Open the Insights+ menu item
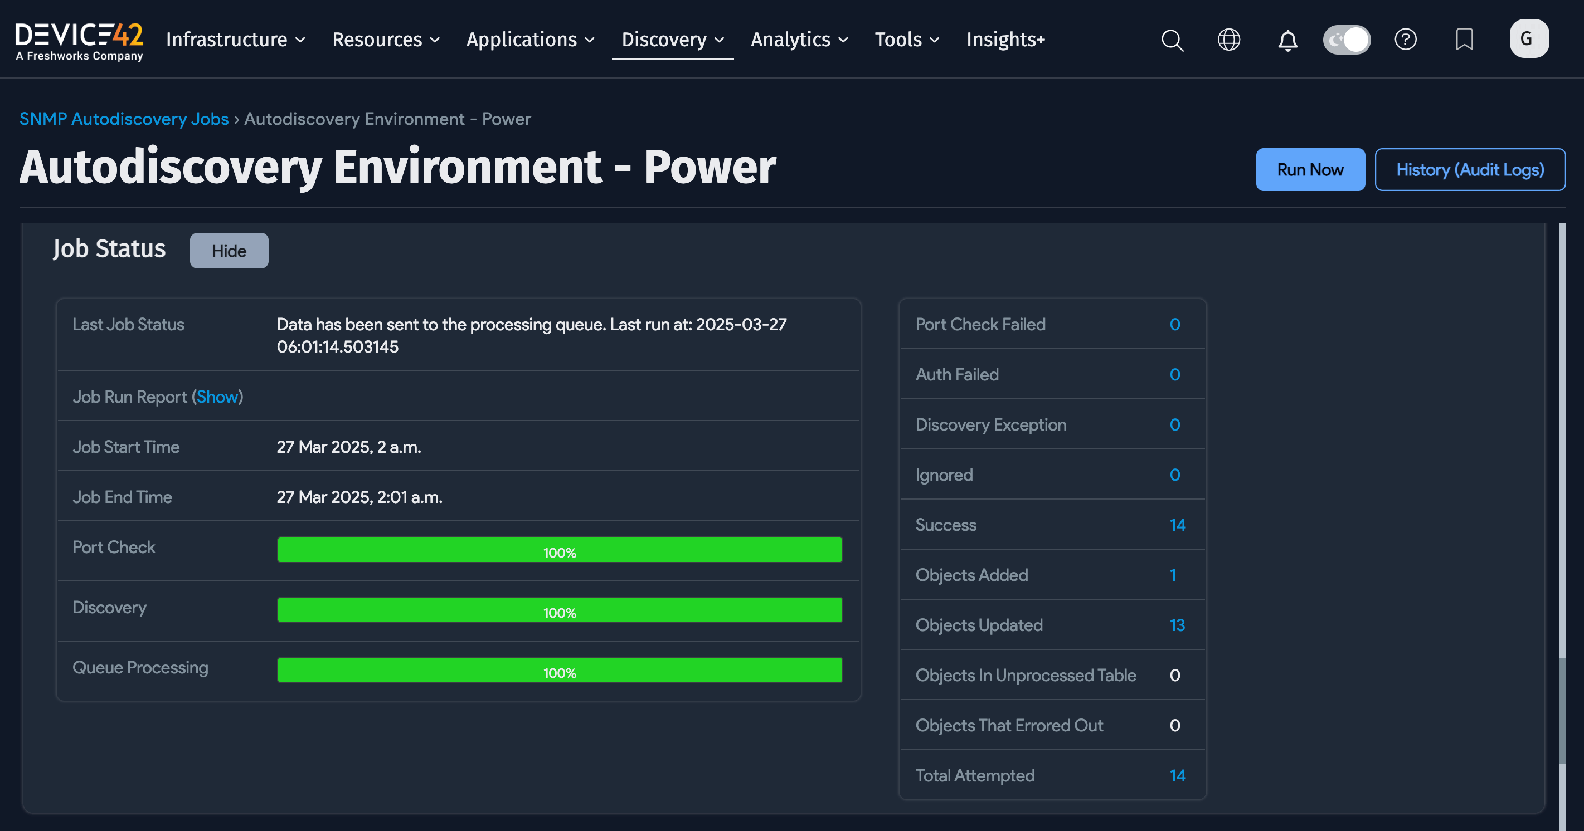 1005,40
